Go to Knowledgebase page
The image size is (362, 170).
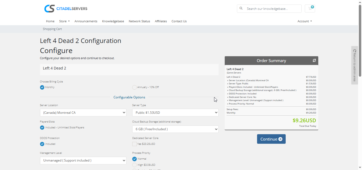coord(113,21)
